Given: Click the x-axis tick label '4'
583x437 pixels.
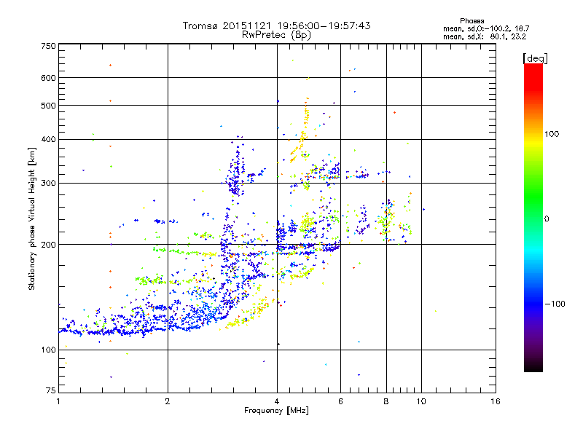Looking at the screenshot, I should click(x=277, y=401).
